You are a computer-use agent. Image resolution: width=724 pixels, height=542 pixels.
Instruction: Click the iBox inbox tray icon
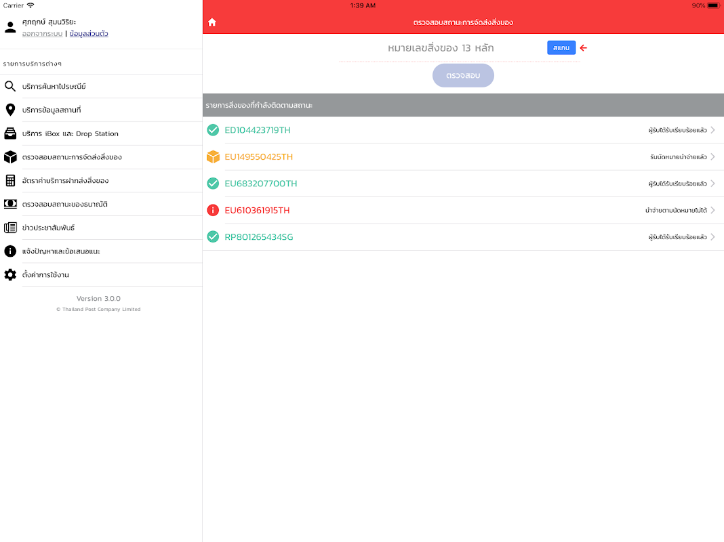click(x=10, y=133)
